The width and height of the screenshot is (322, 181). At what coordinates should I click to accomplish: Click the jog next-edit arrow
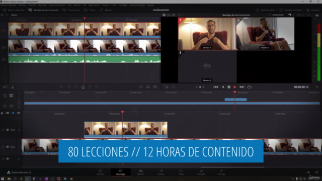[203, 87]
